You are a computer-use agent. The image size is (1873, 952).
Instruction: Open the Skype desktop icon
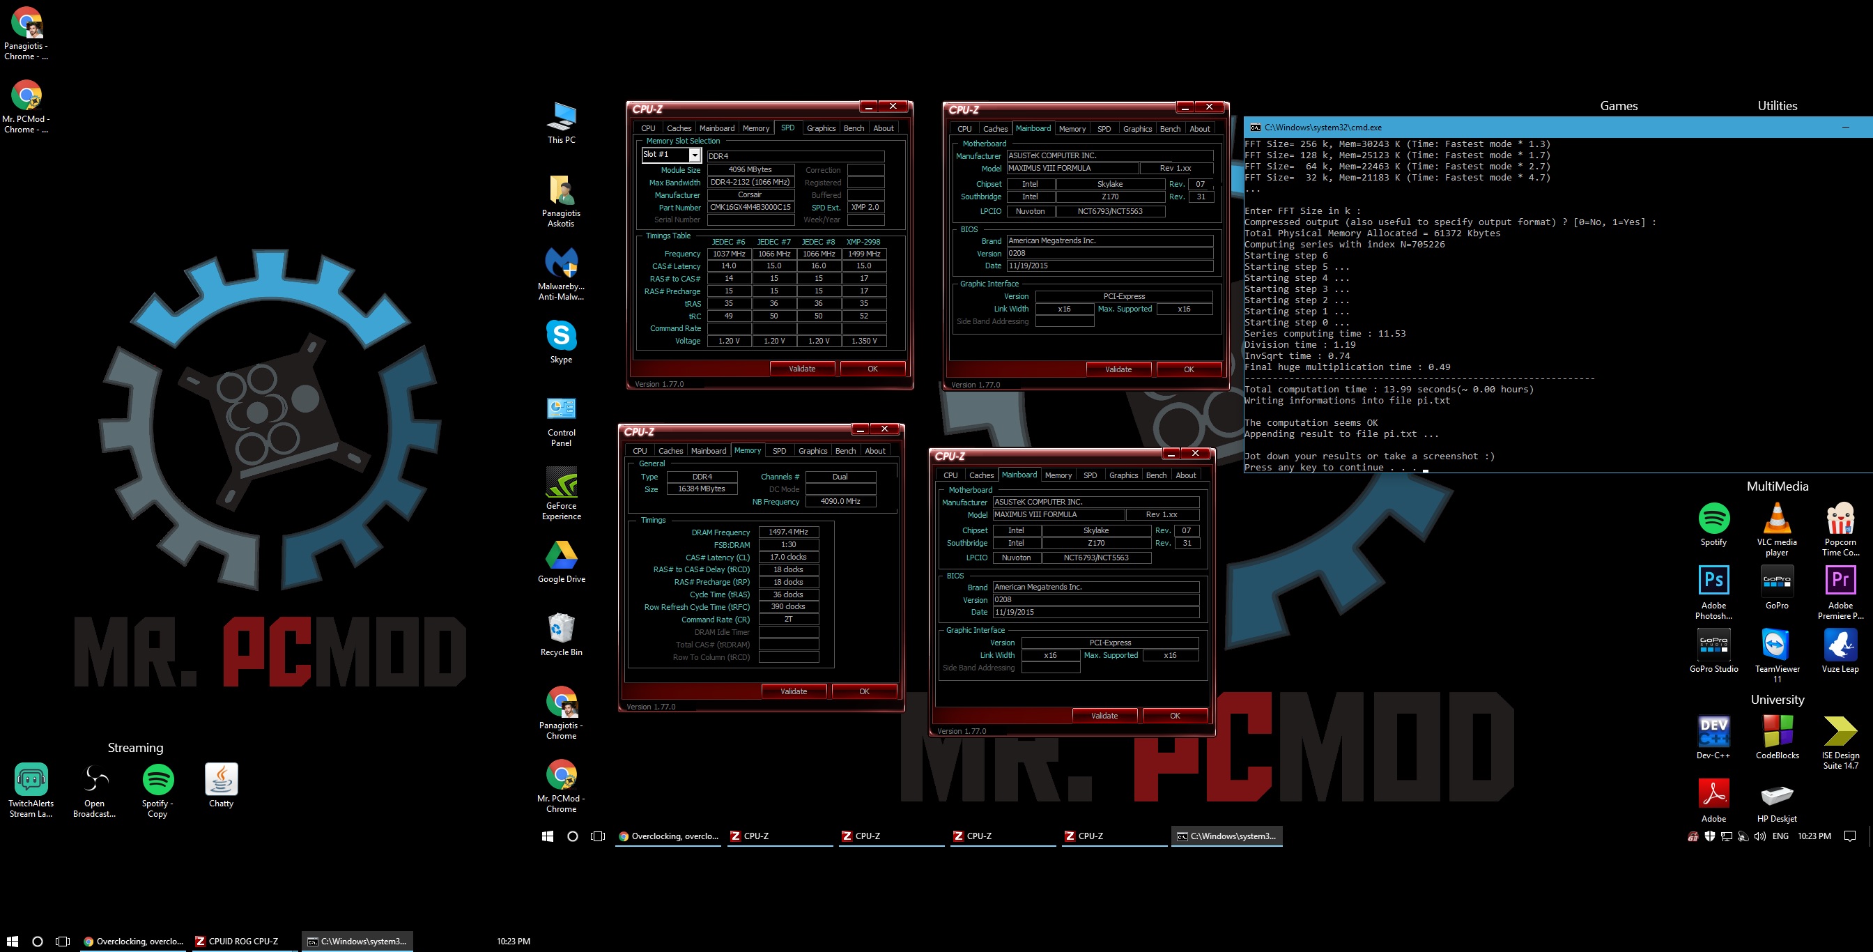tap(562, 341)
